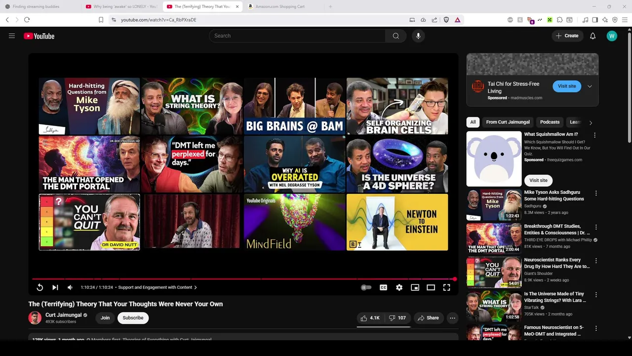Switch to Finding streaming buddies tab

click(40, 6)
